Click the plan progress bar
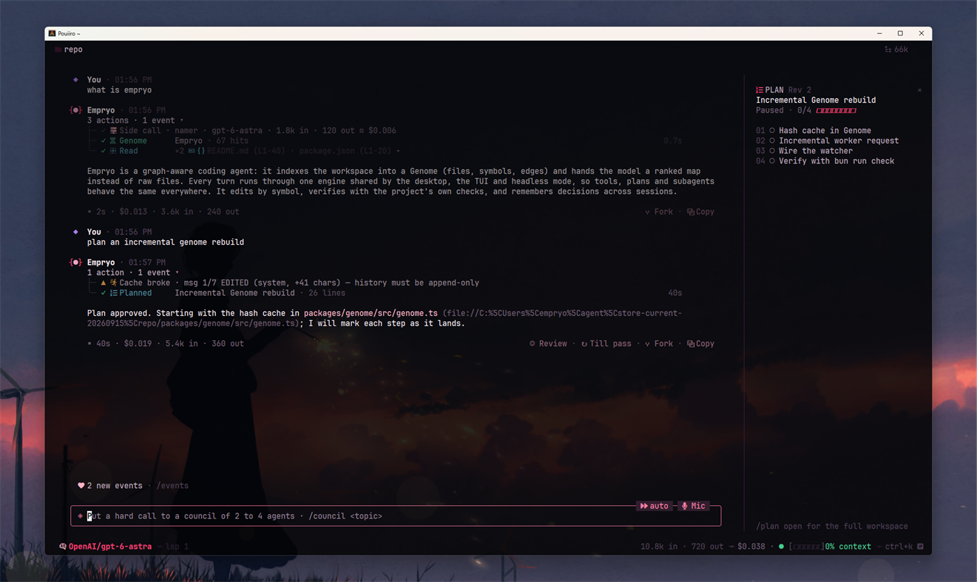The width and height of the screenshot is (977, 582). [x=836, y=111]
